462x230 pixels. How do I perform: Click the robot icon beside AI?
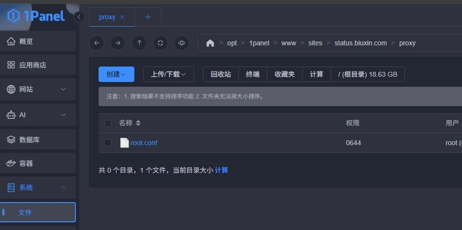11,115
